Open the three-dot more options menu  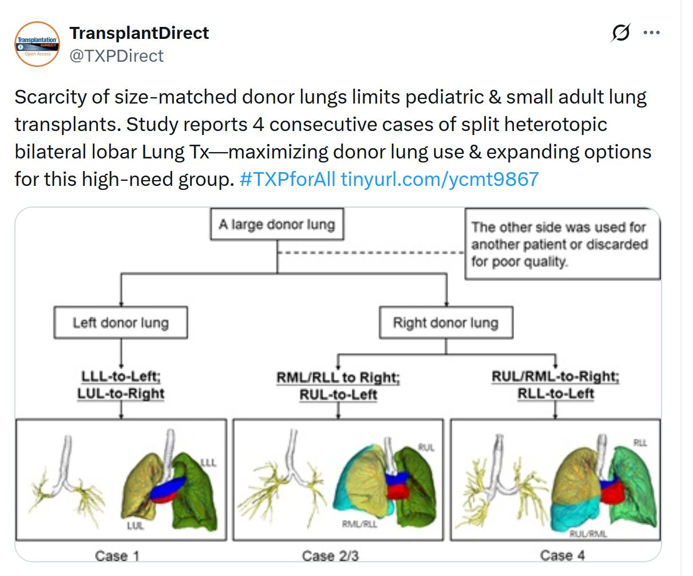point(651,33)
